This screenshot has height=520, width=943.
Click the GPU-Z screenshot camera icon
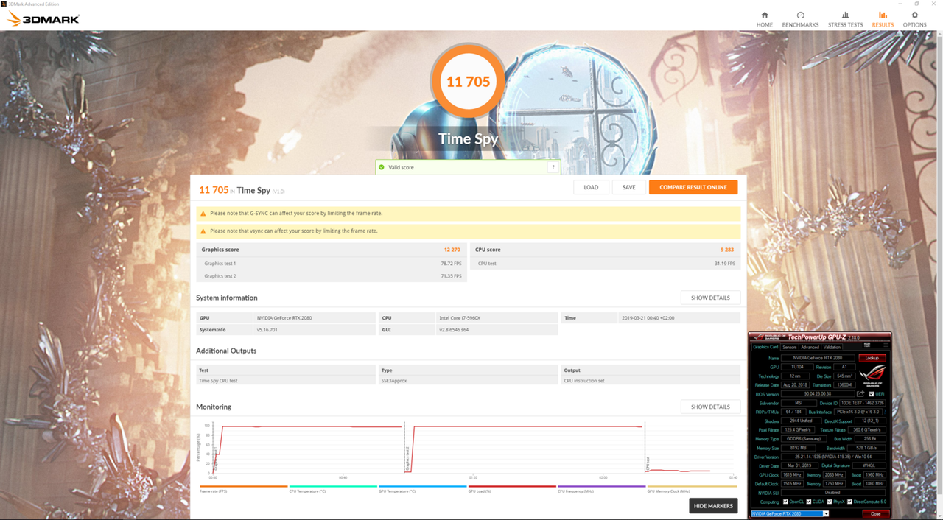coord(867,345)
